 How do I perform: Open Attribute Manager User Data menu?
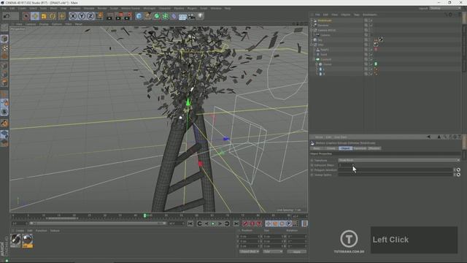click(341, 137)
